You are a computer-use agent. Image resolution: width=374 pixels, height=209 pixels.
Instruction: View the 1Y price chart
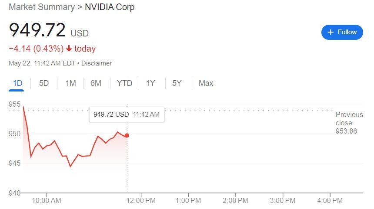(150, 83)
